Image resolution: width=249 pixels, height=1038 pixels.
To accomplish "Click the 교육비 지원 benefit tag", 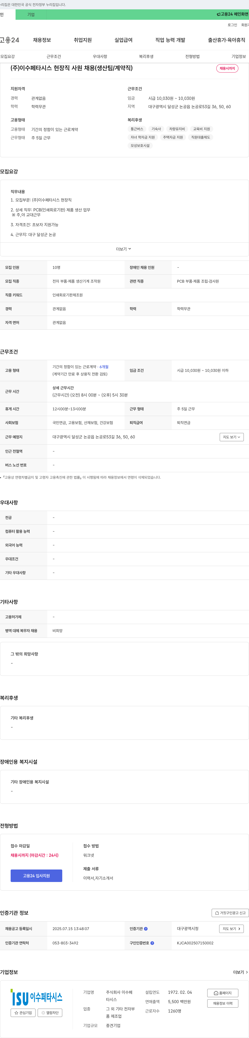I will click(x=202, y=129).
